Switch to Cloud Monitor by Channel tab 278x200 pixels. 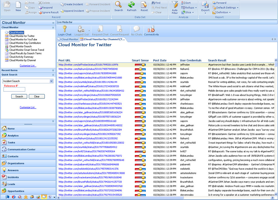(103, 39)
